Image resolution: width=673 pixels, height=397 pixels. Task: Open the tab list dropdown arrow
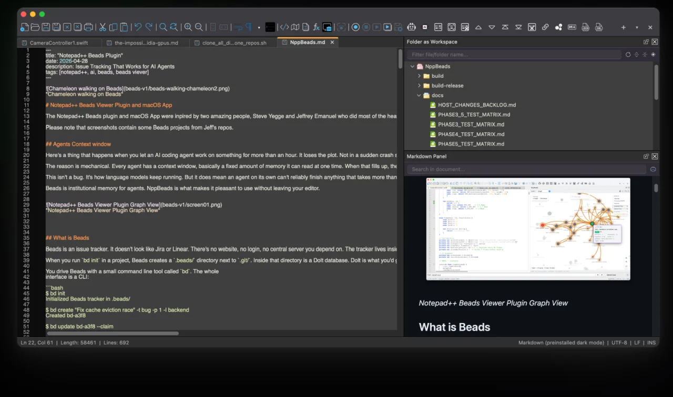(x=637, y=28)
